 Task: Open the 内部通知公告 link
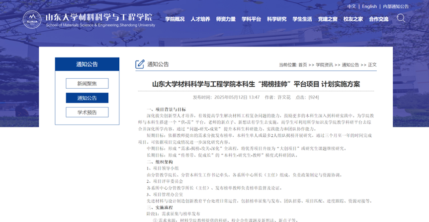pyautogui.click(x=396, y=6)
